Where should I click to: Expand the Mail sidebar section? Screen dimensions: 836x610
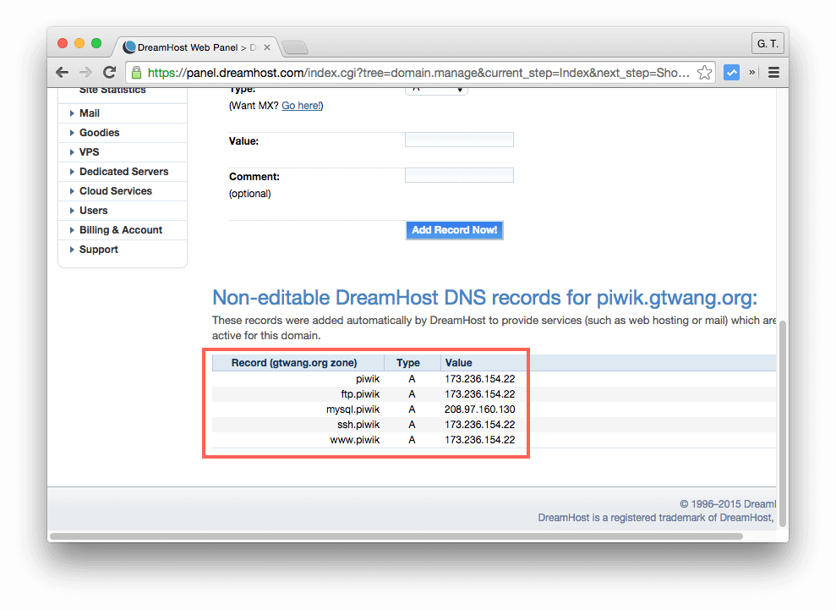[x=90, y=113]
